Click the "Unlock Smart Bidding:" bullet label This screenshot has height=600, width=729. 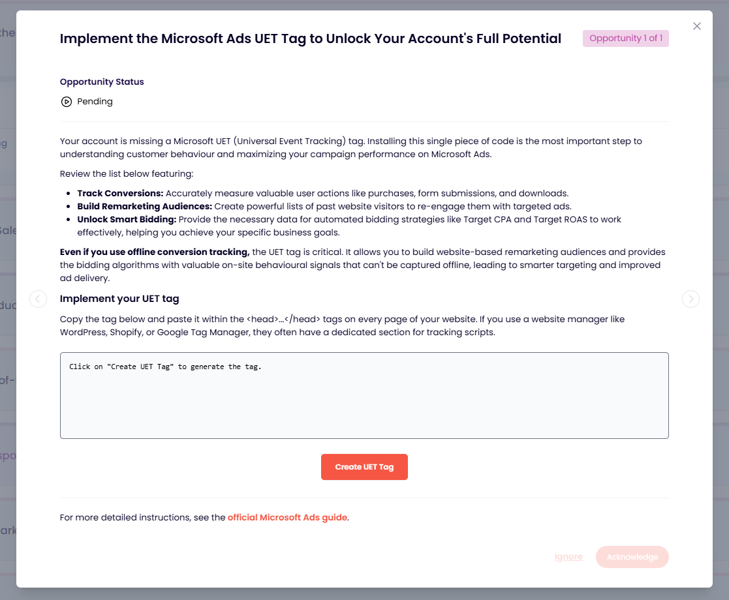click(127, 219)
